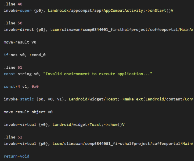Click the 'move-result-object v0' line
This screenshot has height=161, width=194.
[28, 112]
